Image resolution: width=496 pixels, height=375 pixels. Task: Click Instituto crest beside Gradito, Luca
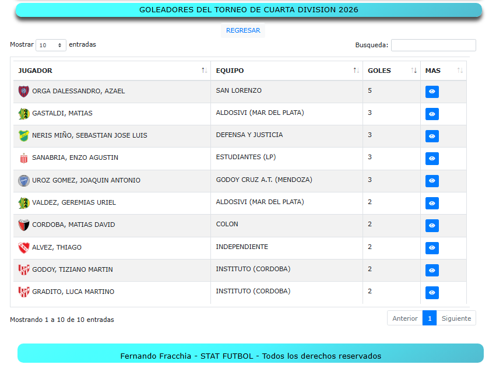tap(24, 292)
